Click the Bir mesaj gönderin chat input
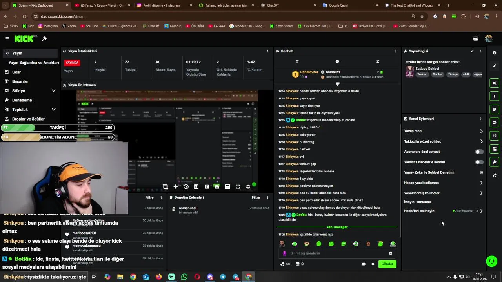 click(337, 253)
